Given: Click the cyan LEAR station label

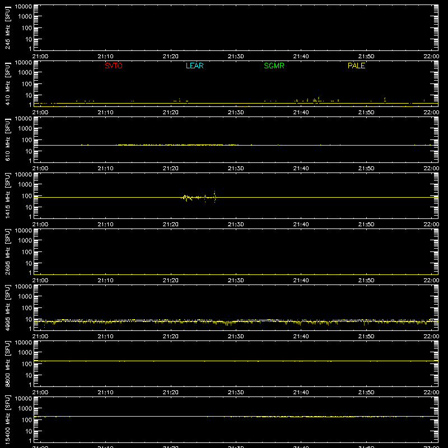Looking at the screenshot, I should pos(194,66).
